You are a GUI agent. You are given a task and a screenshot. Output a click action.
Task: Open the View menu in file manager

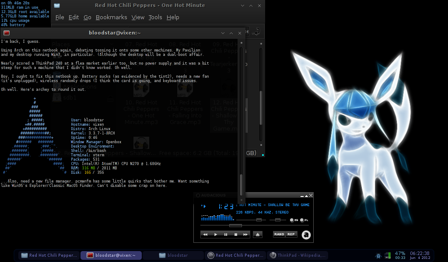[138, 17]
